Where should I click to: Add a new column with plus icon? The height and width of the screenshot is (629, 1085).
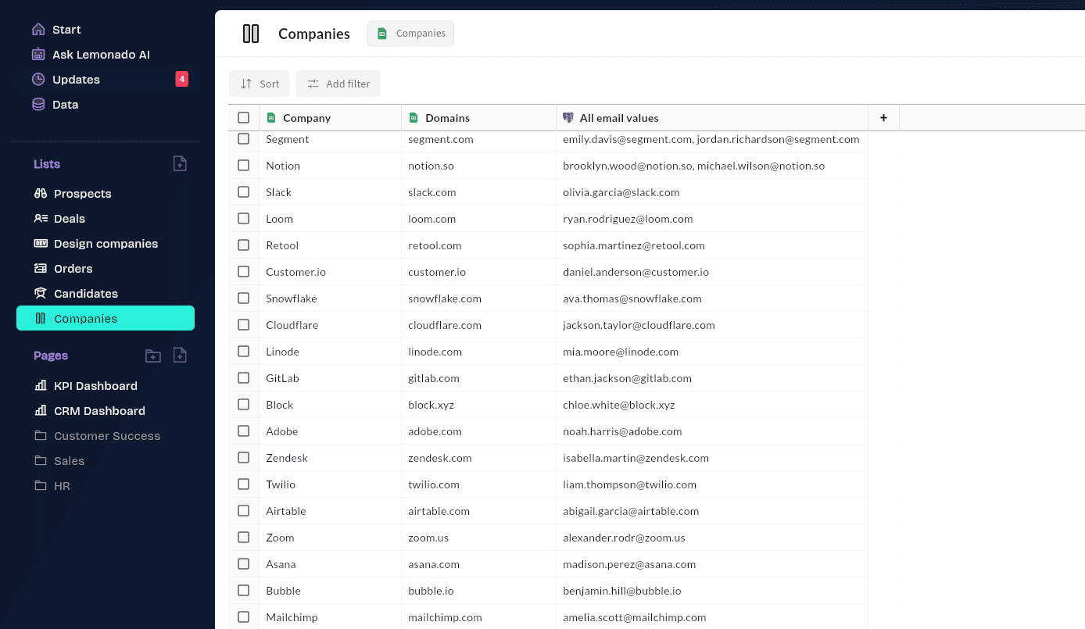coord(883,118)
